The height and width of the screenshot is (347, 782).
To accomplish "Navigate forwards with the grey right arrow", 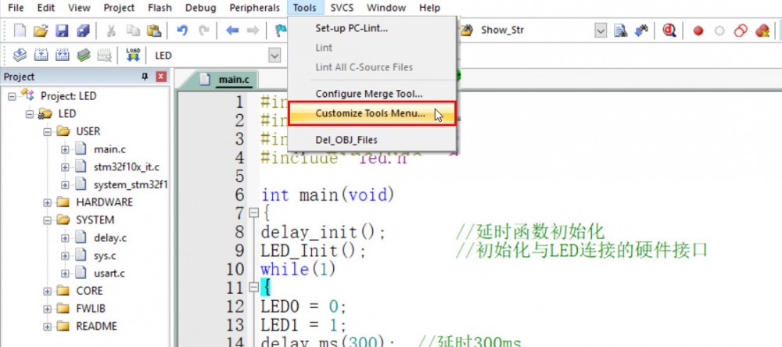I will [x=253, y=30].
